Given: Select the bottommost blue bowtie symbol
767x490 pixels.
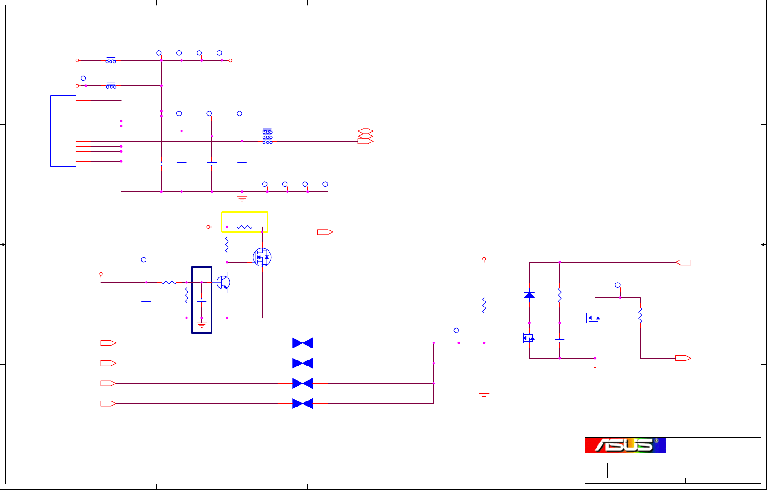Looking at the screenshot, I should tap(303, 404).
